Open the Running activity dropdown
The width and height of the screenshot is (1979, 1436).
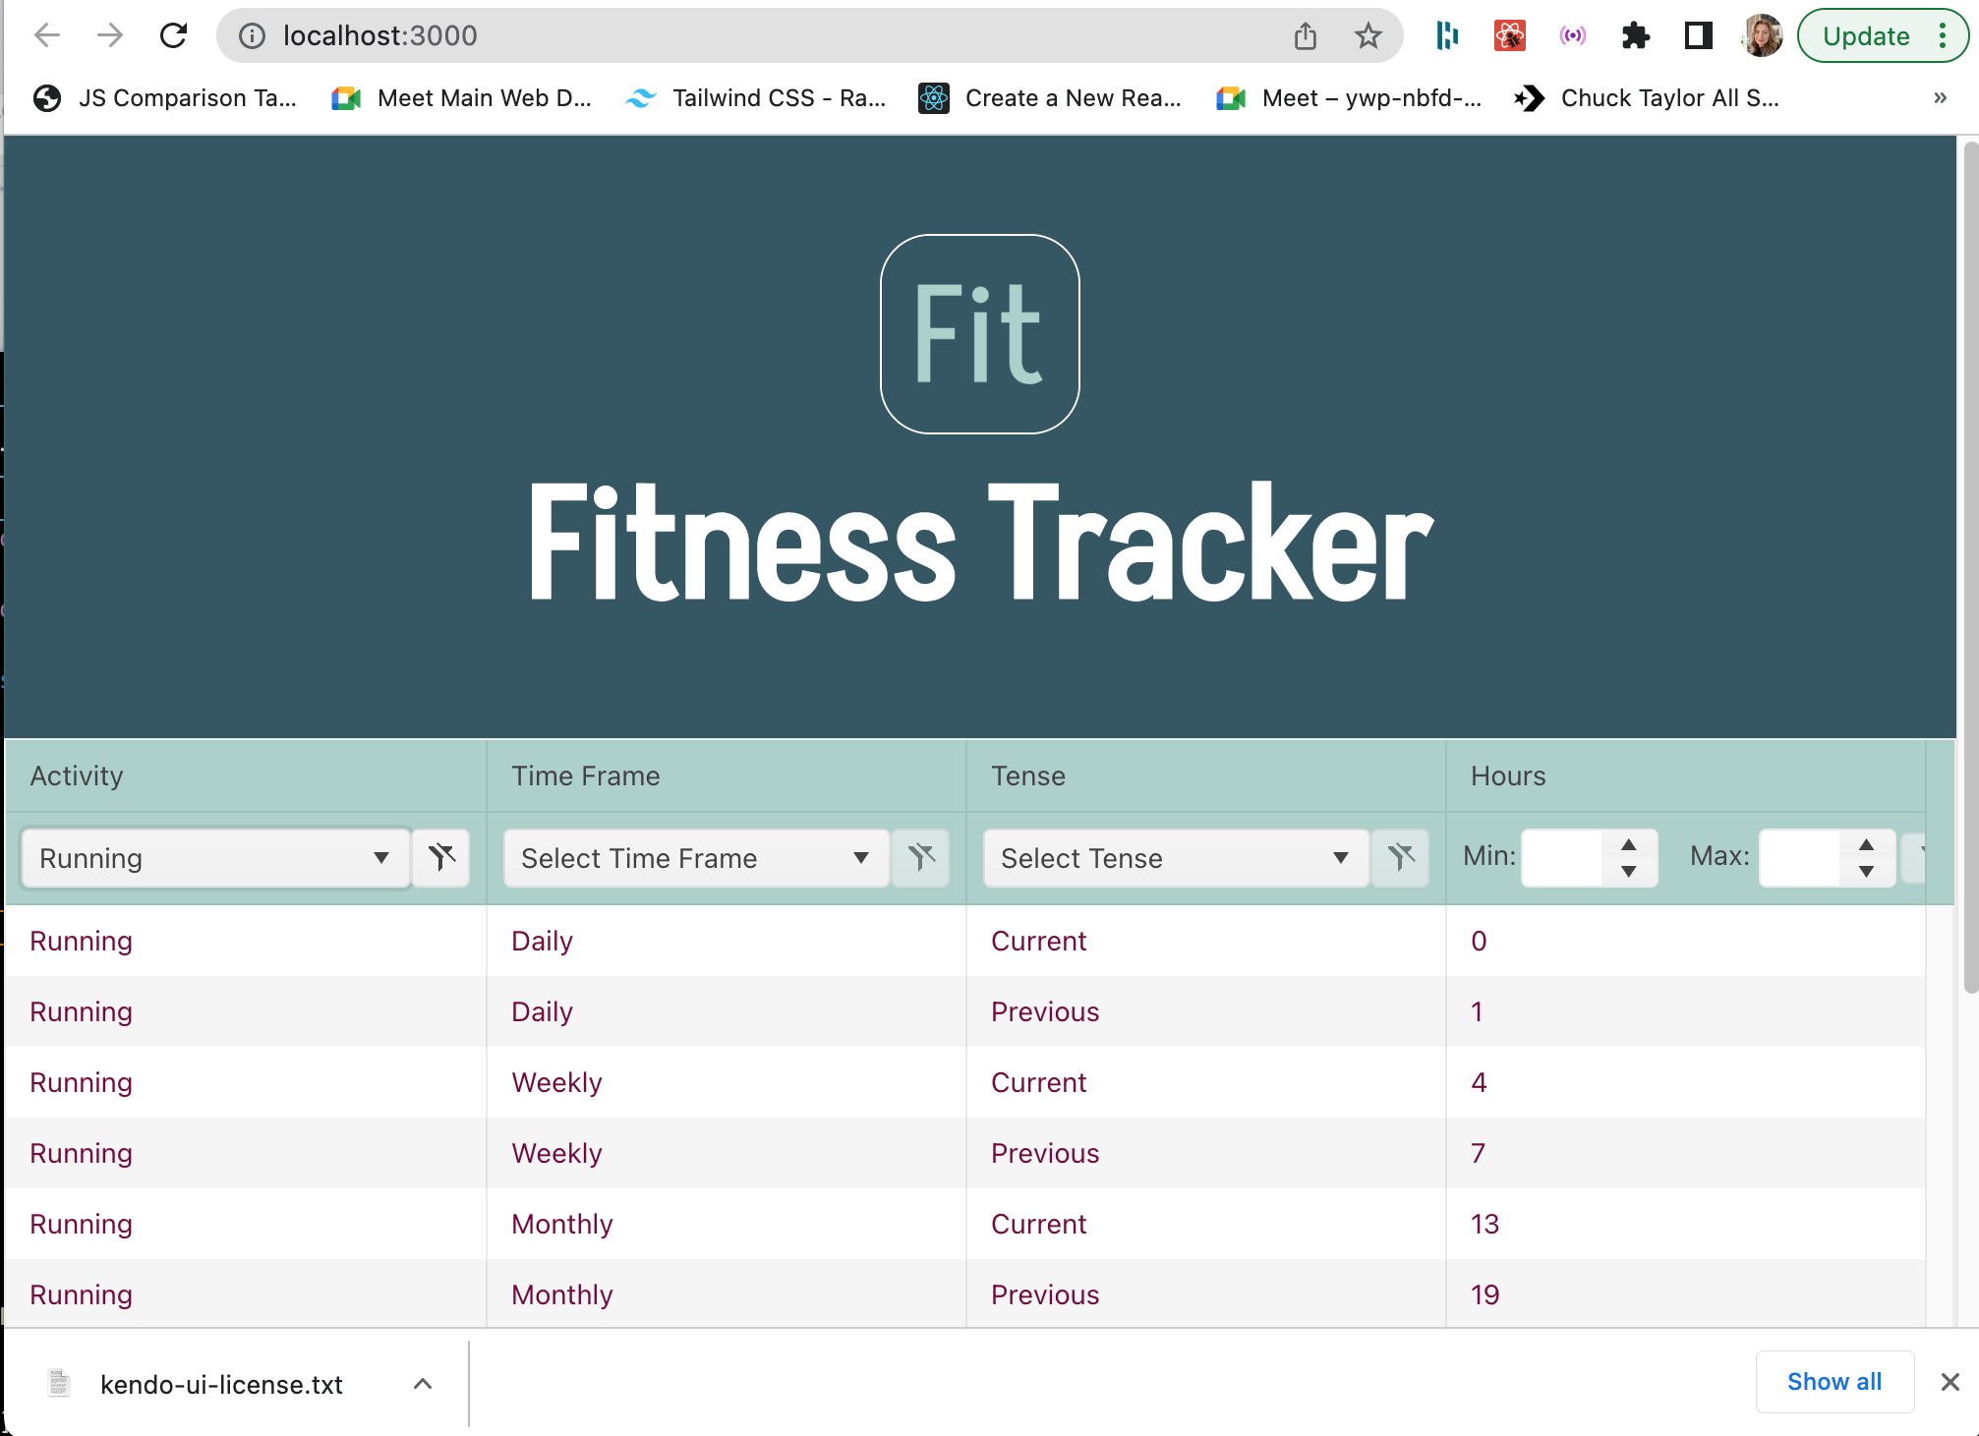(215, 858)
